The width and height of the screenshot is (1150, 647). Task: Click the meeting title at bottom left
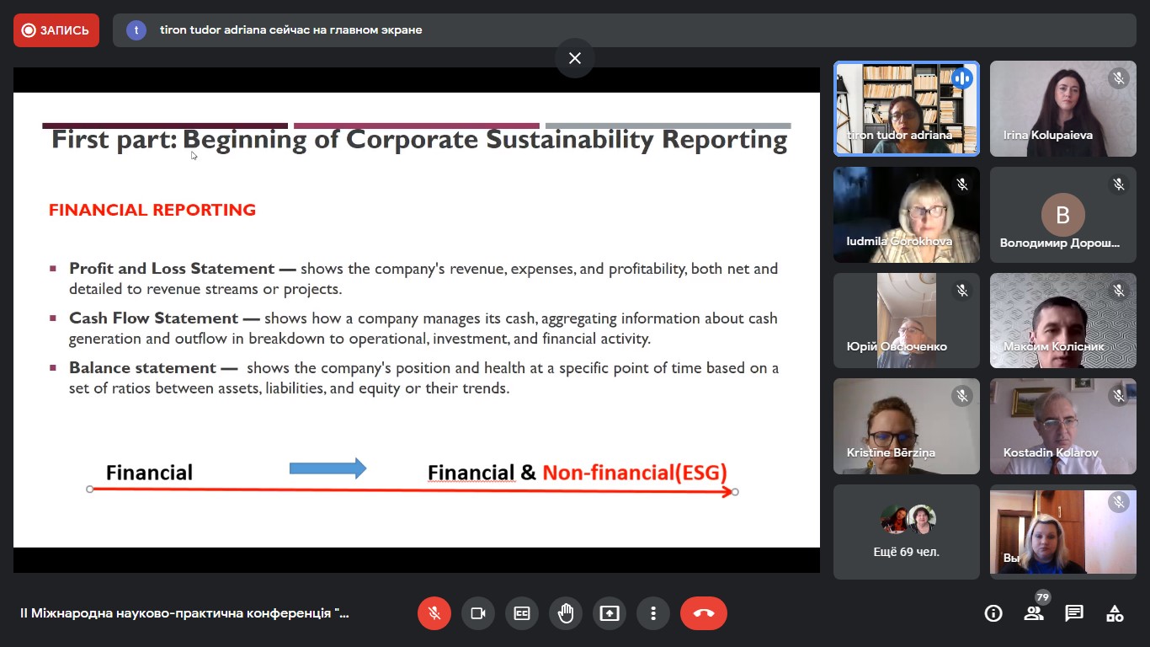click(184, 613)
